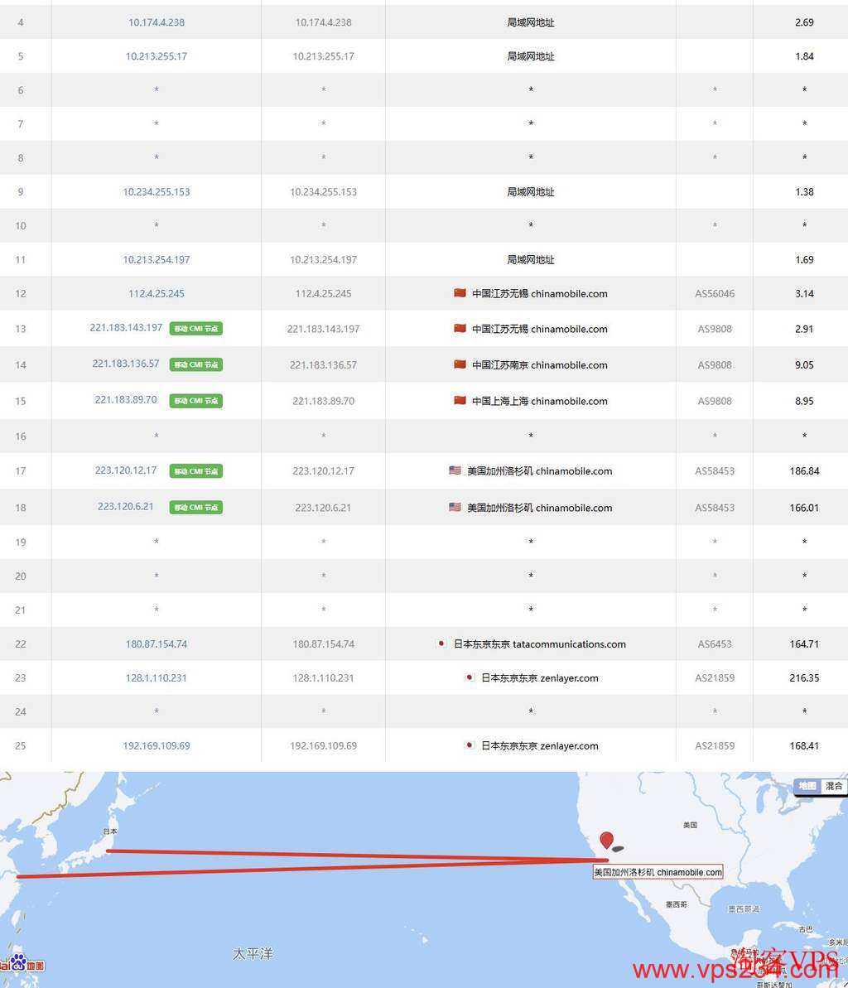Click the 日本 label on the map

[x=110, y=831]
